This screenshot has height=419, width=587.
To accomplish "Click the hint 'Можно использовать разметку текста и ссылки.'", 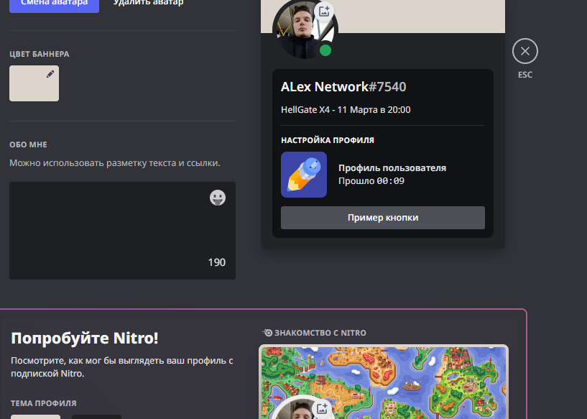I will 115,163.
